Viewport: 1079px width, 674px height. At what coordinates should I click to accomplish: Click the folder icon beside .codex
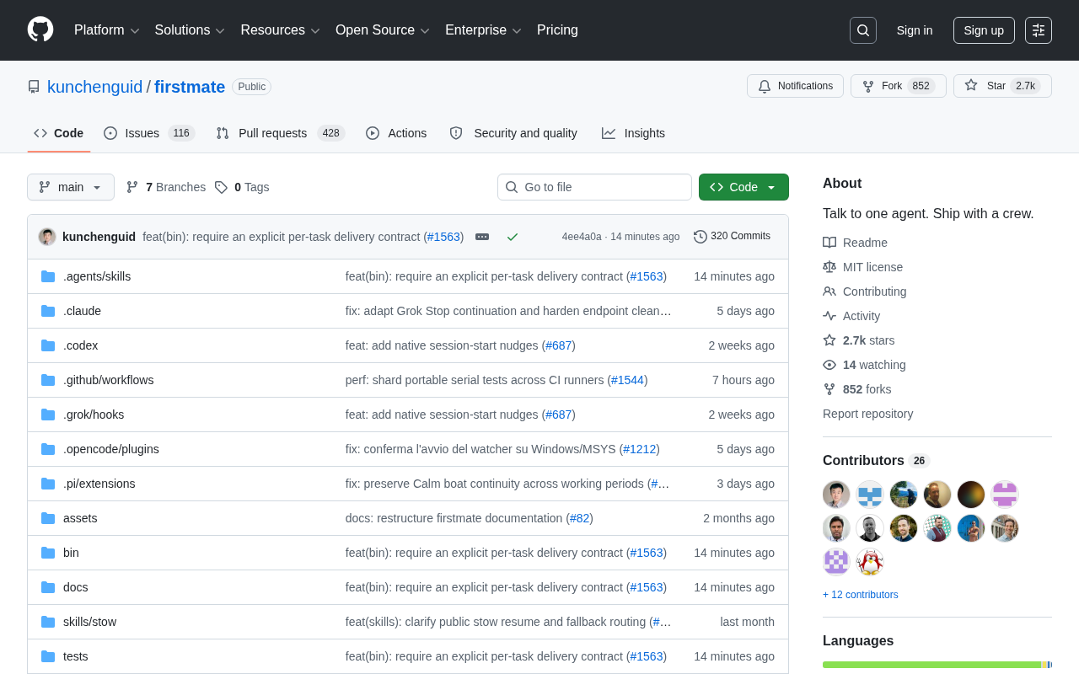click(48, 345)
